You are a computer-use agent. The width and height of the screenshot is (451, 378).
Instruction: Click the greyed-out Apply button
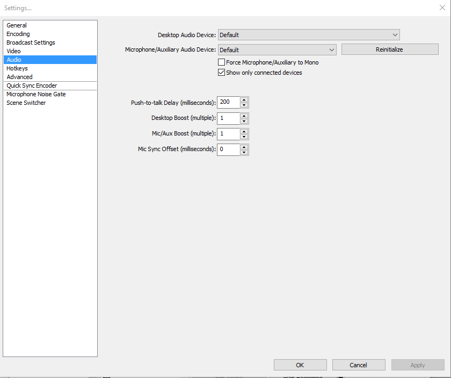[418, 365]
